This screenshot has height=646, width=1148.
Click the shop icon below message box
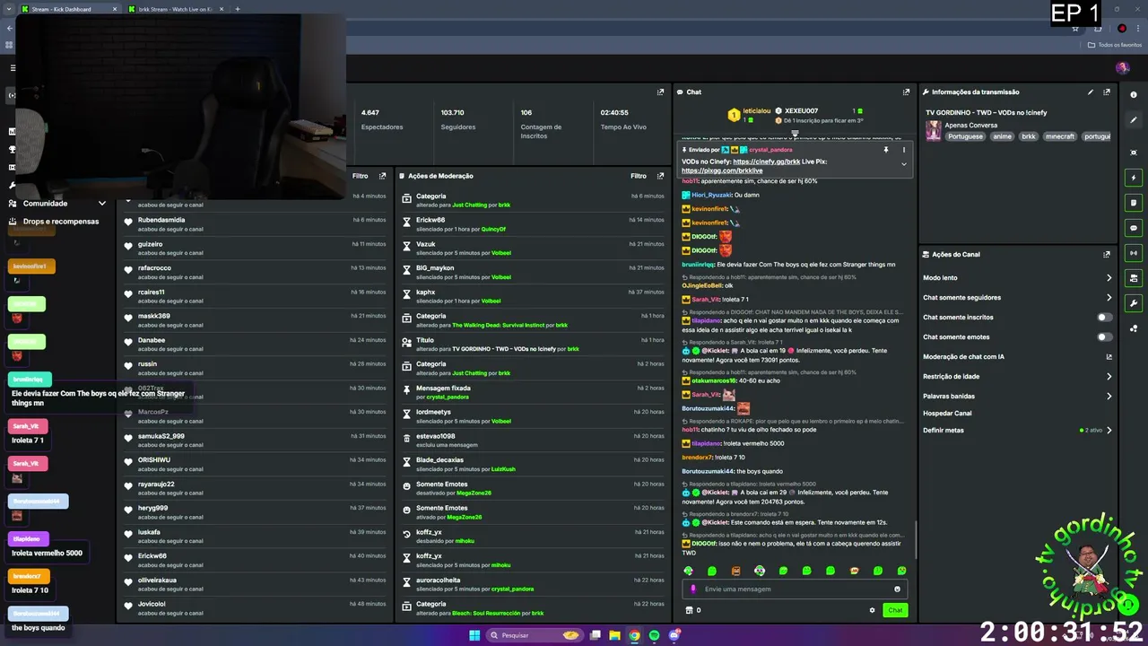689,610
